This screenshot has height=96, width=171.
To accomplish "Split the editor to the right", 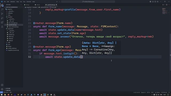I will (167, 5).
